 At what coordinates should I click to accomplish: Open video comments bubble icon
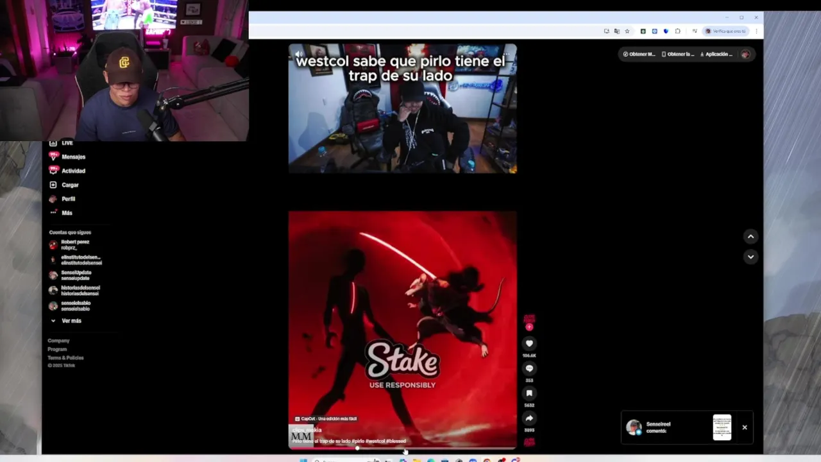529,368
